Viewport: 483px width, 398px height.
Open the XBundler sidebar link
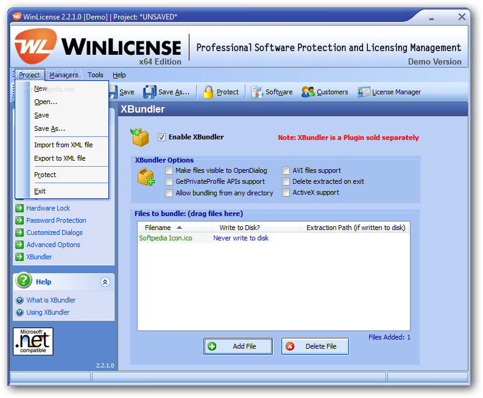(x=39, y=257)
